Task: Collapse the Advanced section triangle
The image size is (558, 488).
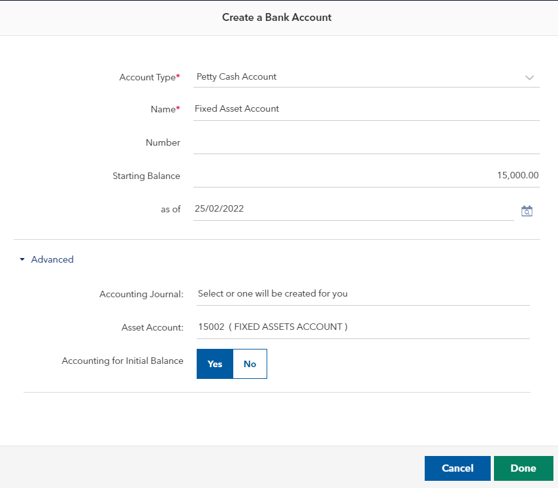Action: (x=22, y=260)
